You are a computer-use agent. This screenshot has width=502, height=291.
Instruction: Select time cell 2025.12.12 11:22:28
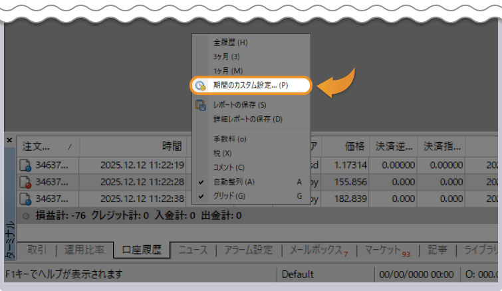[142, 182]
